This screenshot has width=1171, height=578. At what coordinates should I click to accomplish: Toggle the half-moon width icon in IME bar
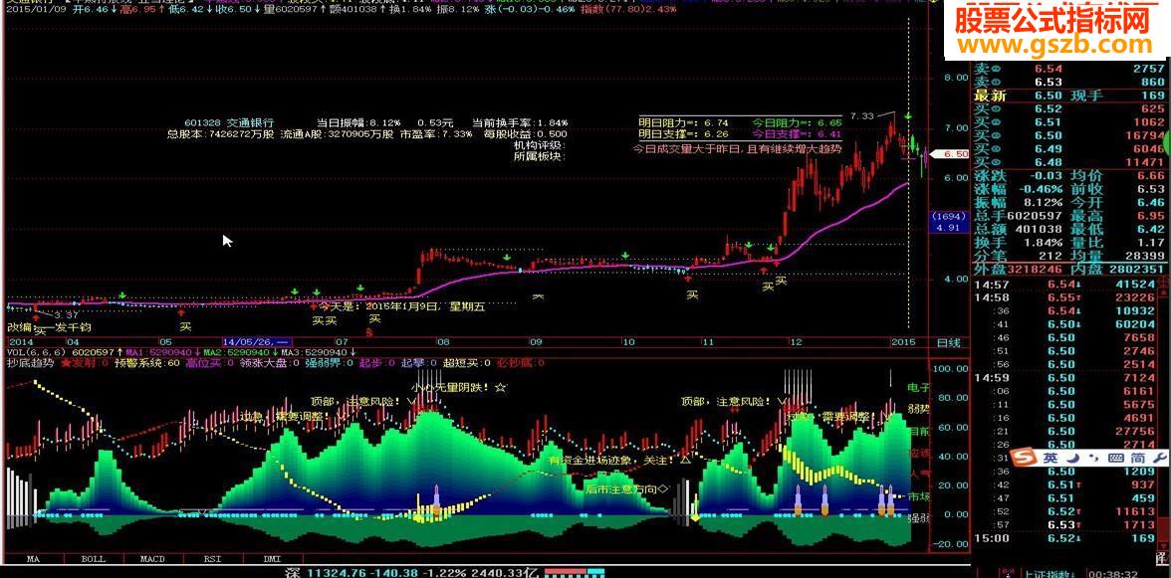tap(1072, 458)
